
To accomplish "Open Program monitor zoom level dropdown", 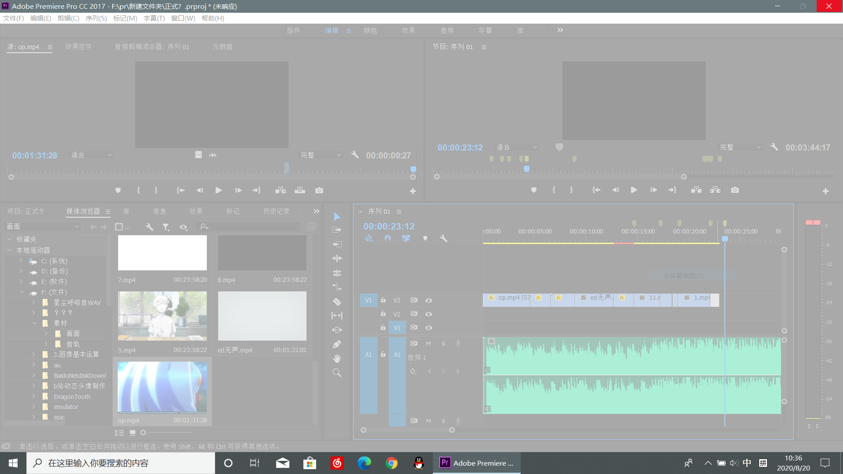I will (517, 147).
